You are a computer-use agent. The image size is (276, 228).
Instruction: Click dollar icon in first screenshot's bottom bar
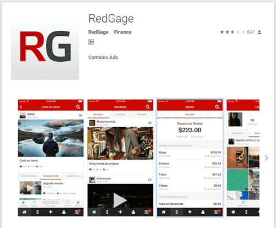[x=38, y=212]
